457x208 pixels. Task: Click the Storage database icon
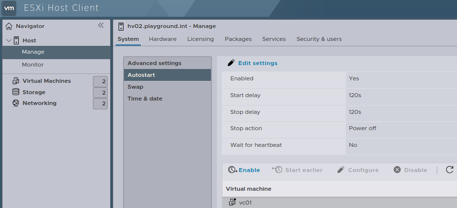(16, 92)
